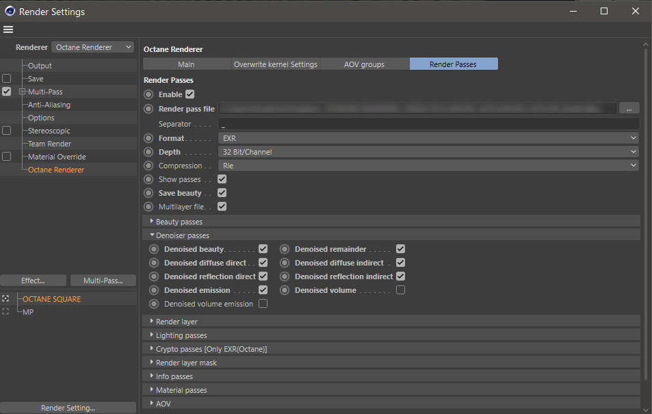The width and height of the screenshot is (652, 414).
Task: Click the keyframe dot next to Denoised beauty
Action: pyautogui.click(x=154, y=249)
